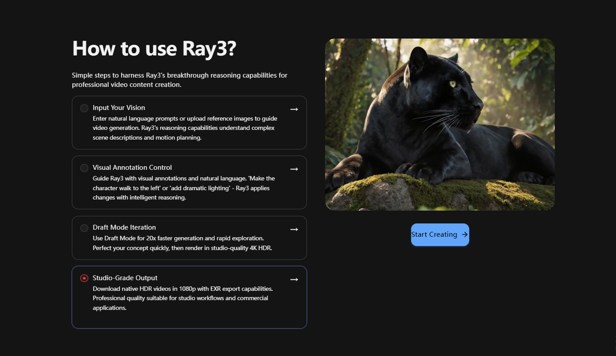Click the Draft Mode description about 4K HDR
616x356 pixels.
coord(182,243)
